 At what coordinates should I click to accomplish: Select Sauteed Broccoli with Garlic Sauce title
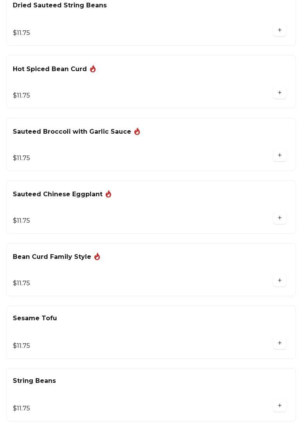pos(72,132)
